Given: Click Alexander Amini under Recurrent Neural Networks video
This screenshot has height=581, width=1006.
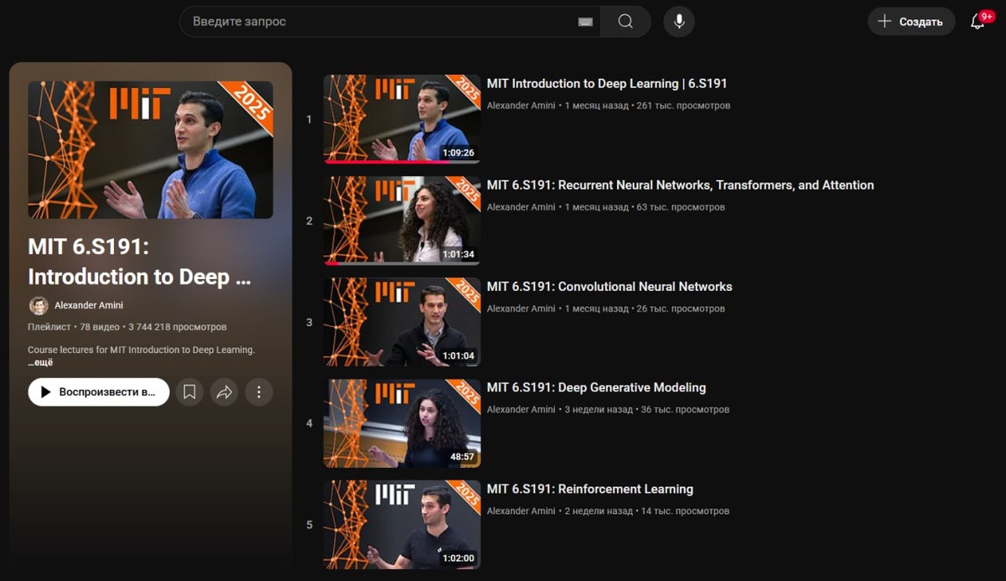Looking at the screenshot, I should pos(521,207).
